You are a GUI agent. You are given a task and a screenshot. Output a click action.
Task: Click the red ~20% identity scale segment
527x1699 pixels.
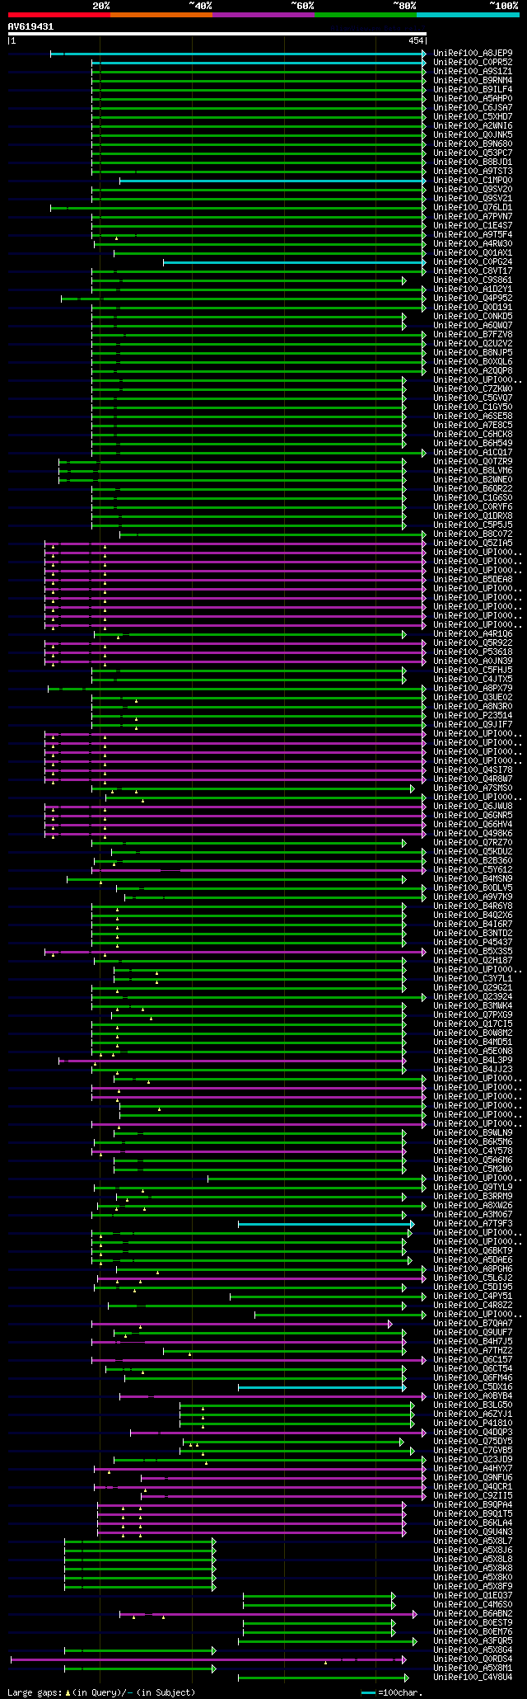pos(59,15)
